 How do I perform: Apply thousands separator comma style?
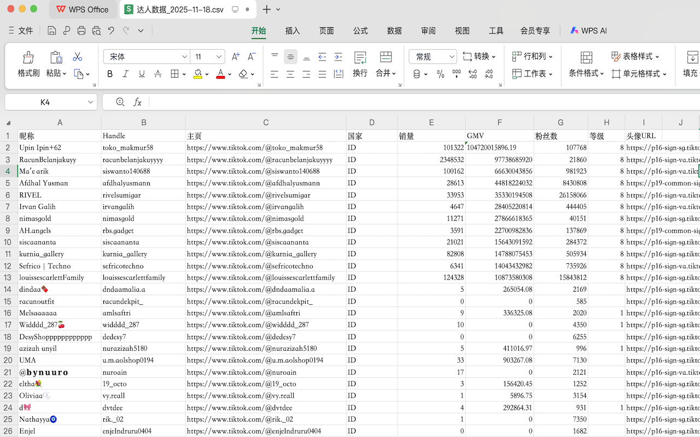click(x=457, y=74)
